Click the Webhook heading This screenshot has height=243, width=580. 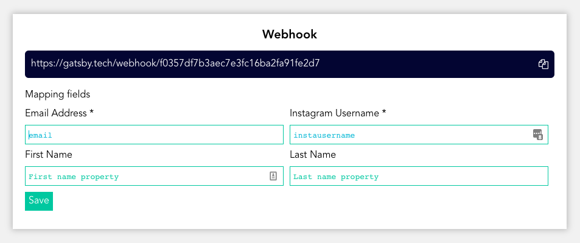[290, 35]
